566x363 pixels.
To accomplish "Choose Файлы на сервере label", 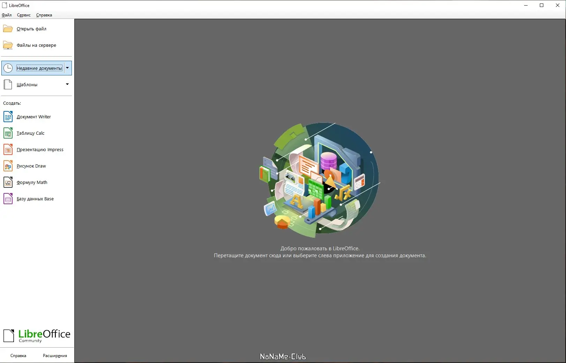I will (x=36, y=45).
